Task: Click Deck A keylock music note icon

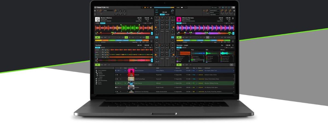Action: [152, 33]
